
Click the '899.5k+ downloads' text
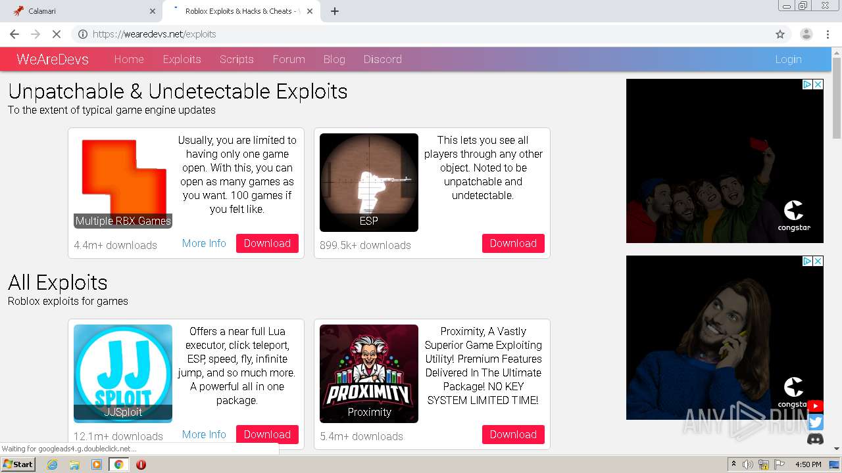click(x=365, y=245)
